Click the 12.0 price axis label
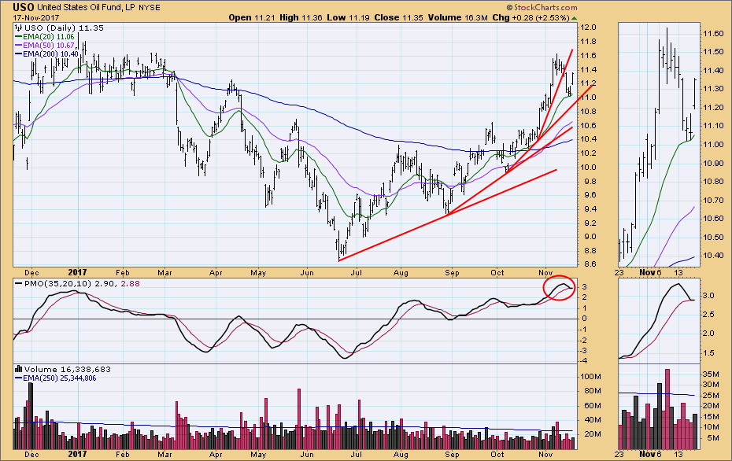This screenshot has width=732, height=461. (588, 28)
